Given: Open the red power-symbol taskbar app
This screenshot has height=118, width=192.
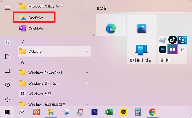Looking at the screenshot, I should click(36, 112).
